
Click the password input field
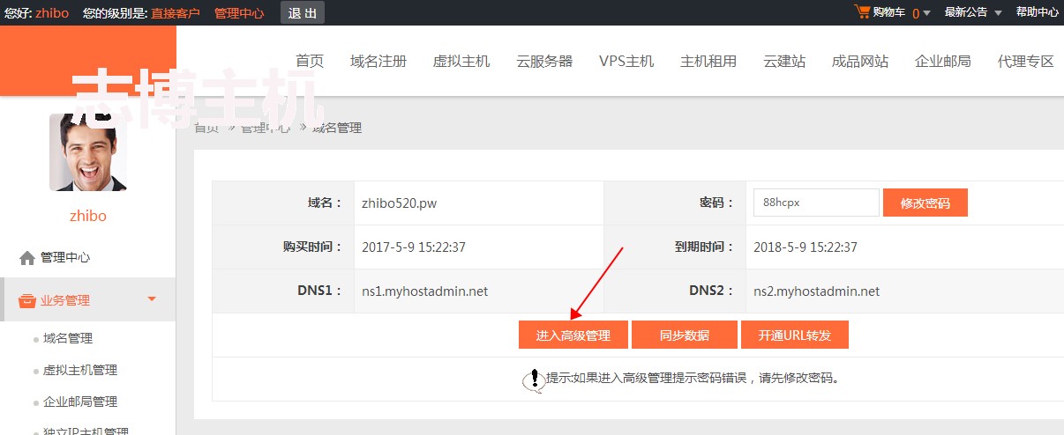pos(815,202)
